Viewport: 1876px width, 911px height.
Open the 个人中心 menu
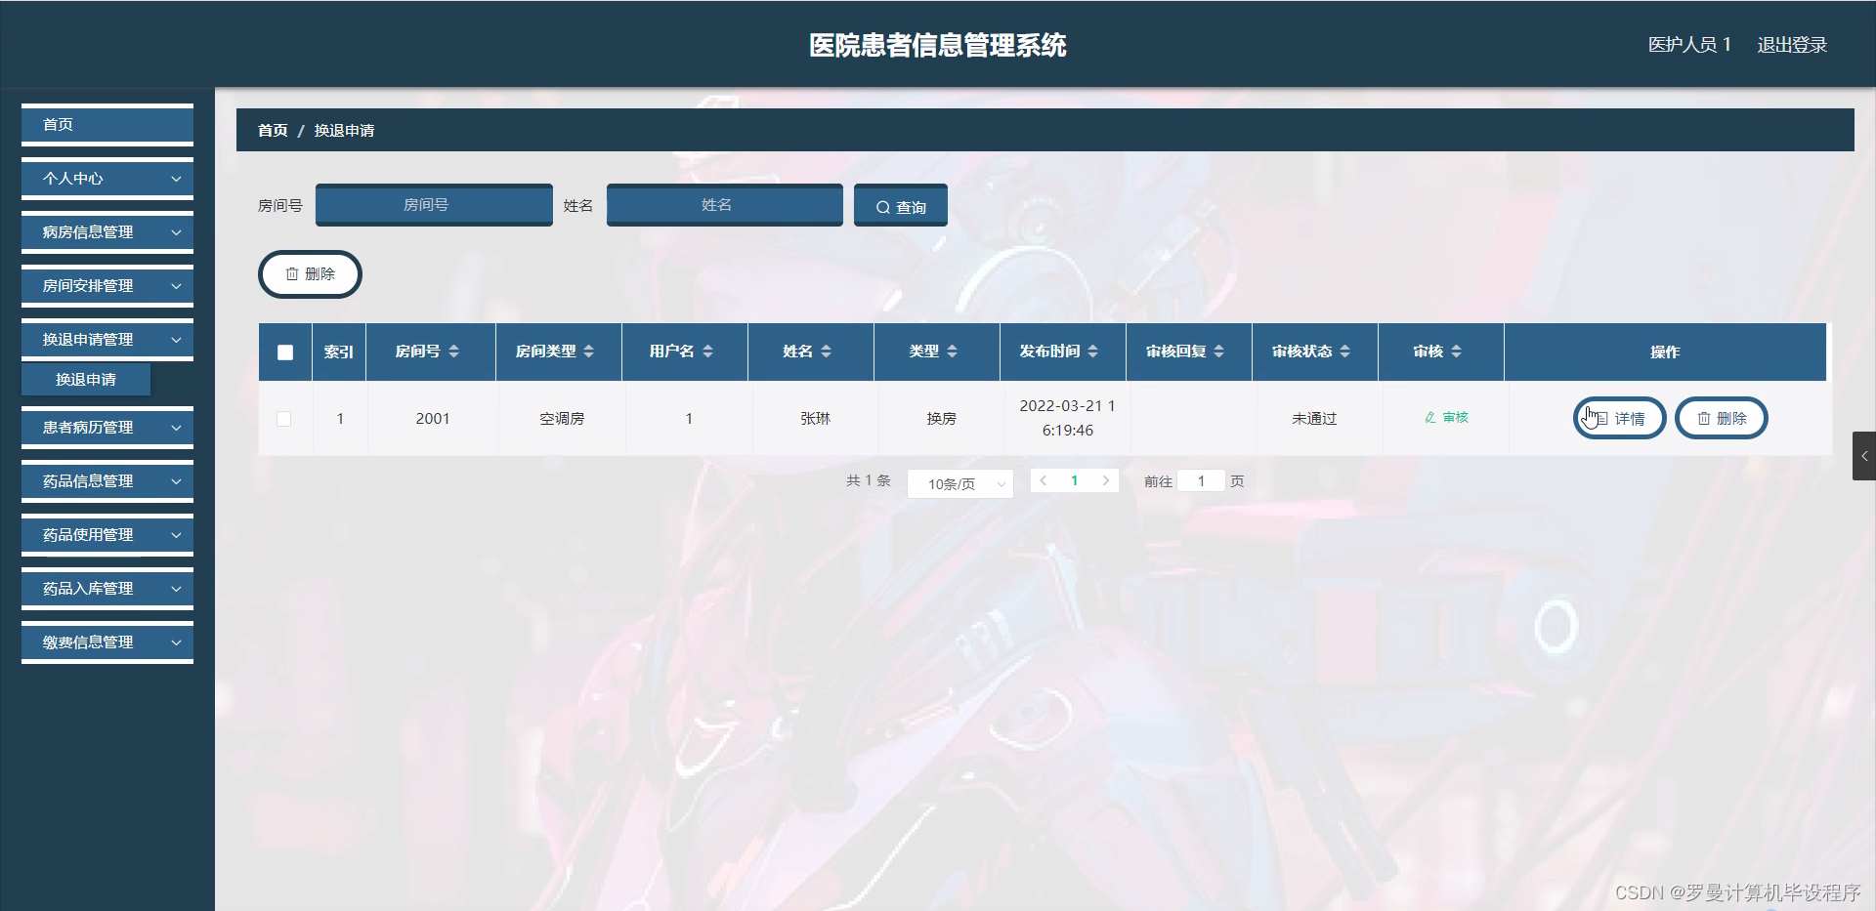tap(107, 178)
